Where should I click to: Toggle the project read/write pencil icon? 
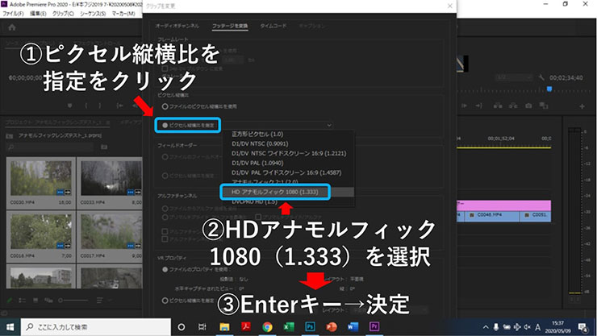coord(10,301)
